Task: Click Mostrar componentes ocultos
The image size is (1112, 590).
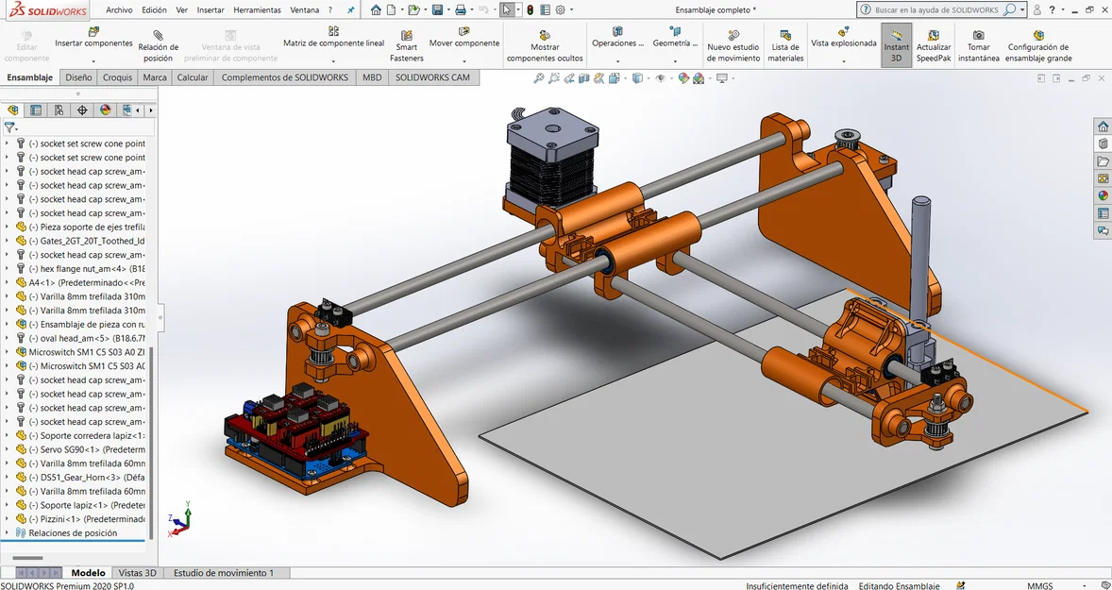Action: point(545,44)
